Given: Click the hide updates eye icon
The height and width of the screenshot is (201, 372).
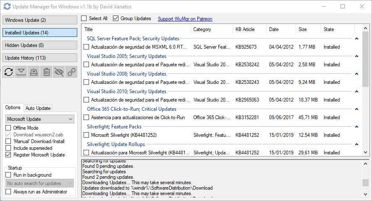Looking at the screenshot, I should pyautogui.click(x=59, y=72).
